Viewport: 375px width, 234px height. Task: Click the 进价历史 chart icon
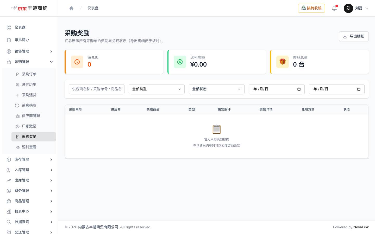click(x=18, y=85)
